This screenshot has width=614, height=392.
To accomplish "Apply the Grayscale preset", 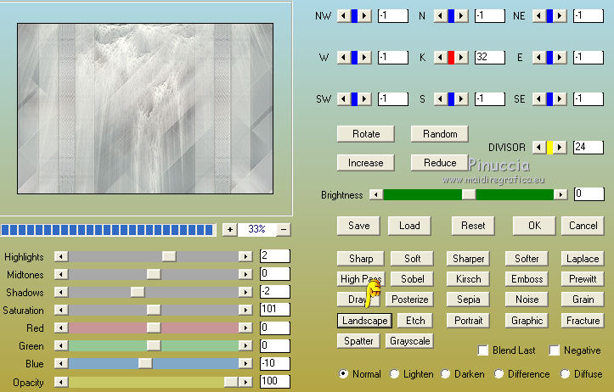I will (409, 341).
